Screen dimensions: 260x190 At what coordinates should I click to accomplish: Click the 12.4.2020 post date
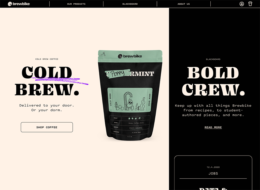213,167
